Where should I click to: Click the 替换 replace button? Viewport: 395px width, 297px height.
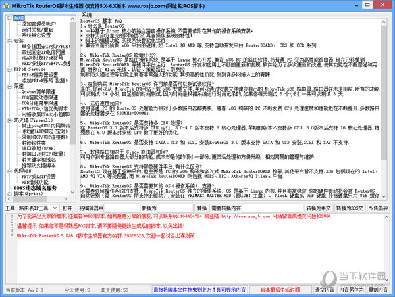202,208
